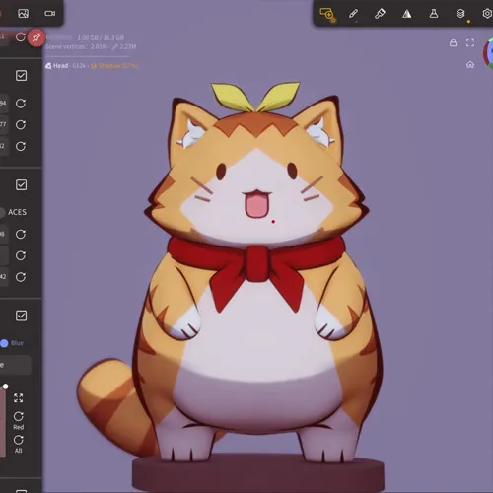Click the 94 value field
The image size is (493, 493).
4,104
